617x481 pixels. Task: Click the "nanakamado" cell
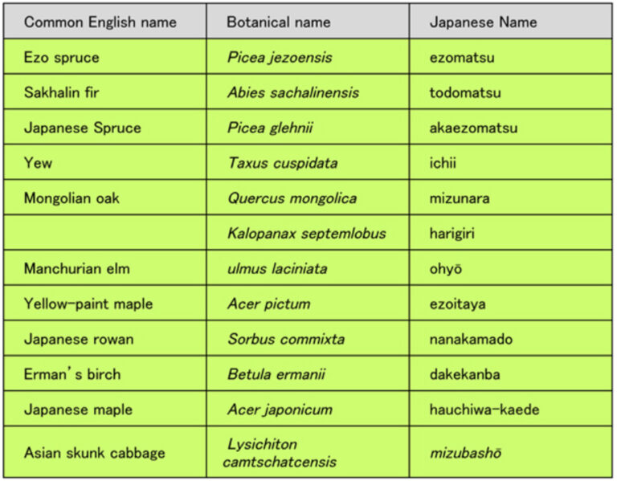(x=471, y=339)
